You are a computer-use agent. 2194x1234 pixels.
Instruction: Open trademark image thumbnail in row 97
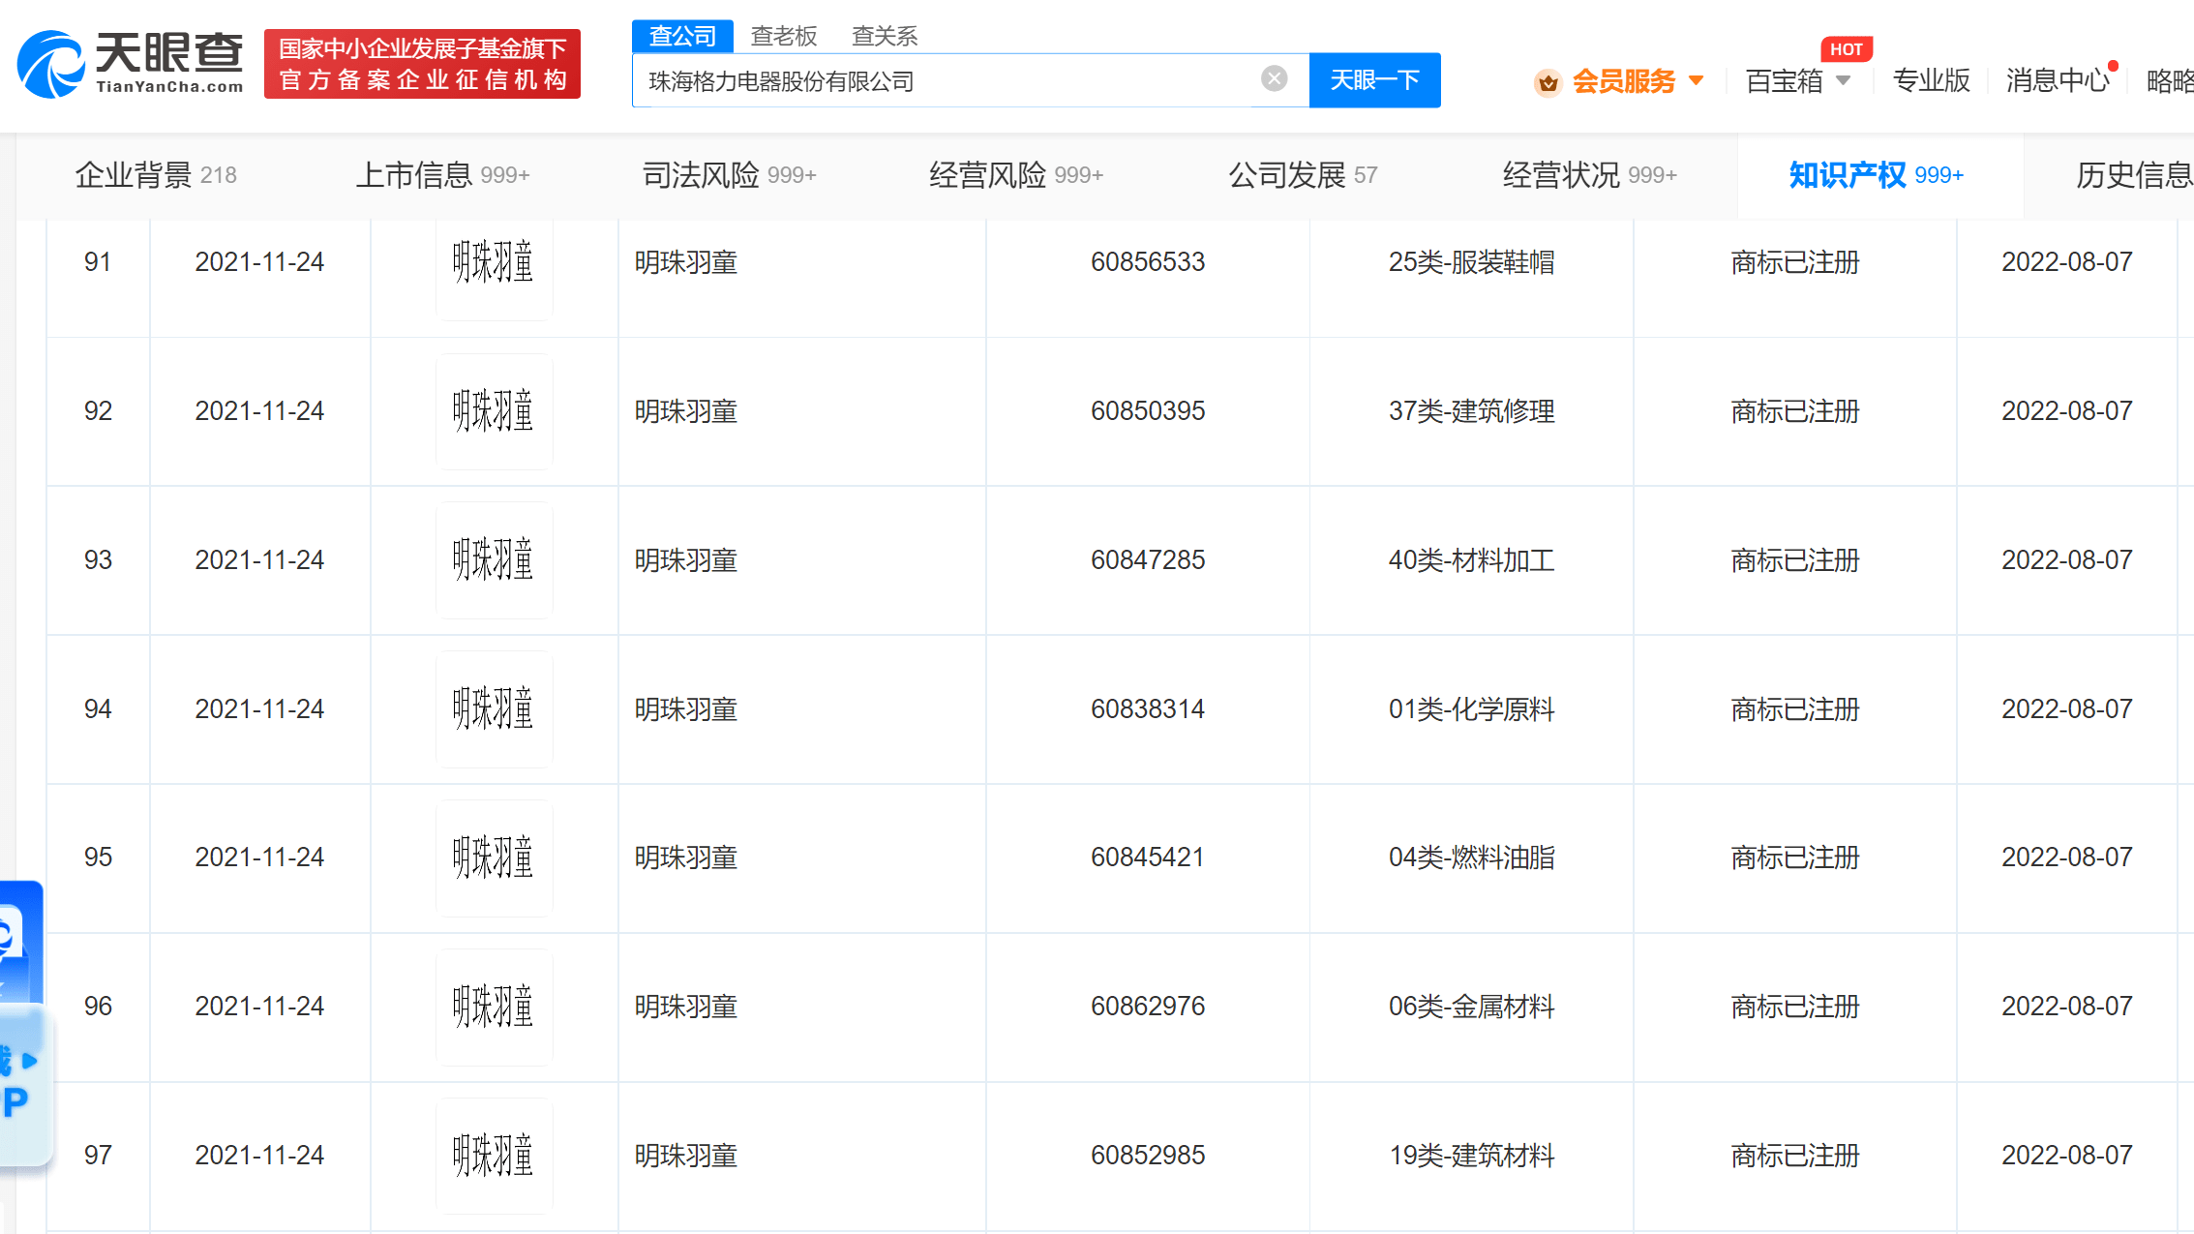click(494, 1156)
